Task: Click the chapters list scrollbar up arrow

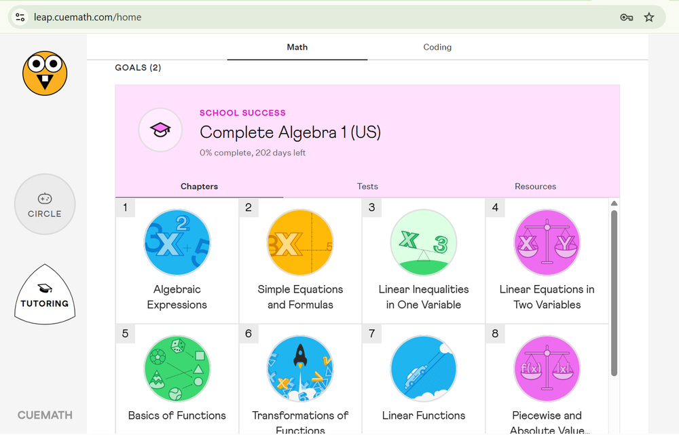Action: (614, 203)
